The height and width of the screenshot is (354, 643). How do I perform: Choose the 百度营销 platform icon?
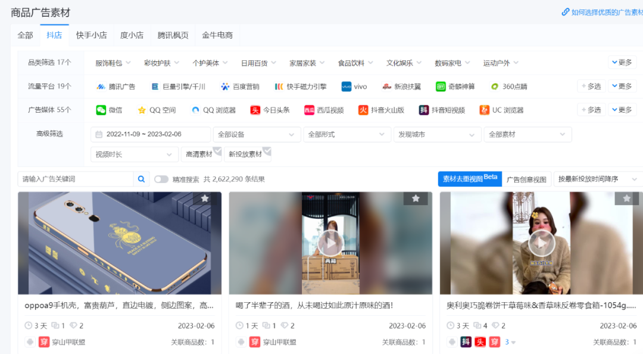click(224, 86)
